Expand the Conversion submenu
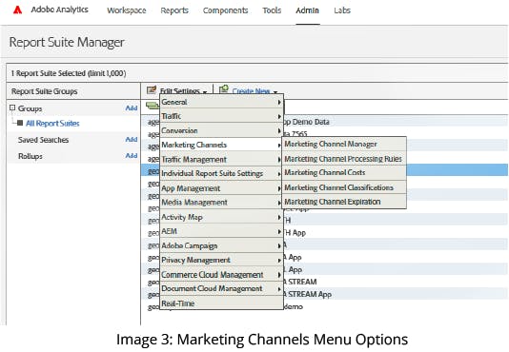This screenshot has width=509, height=352. 221,130
